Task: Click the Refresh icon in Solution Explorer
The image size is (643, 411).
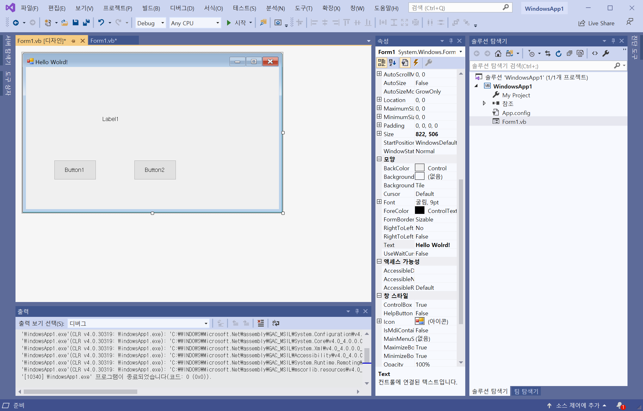Action: (559, 54)
